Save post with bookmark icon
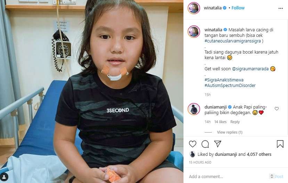 coord(280,144)
